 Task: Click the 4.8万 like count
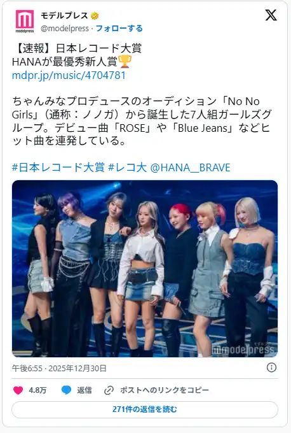point(37,390)
